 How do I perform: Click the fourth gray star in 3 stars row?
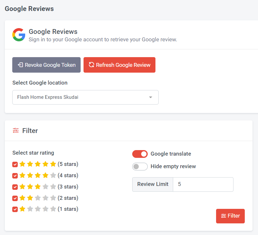(x=45, y=187)
